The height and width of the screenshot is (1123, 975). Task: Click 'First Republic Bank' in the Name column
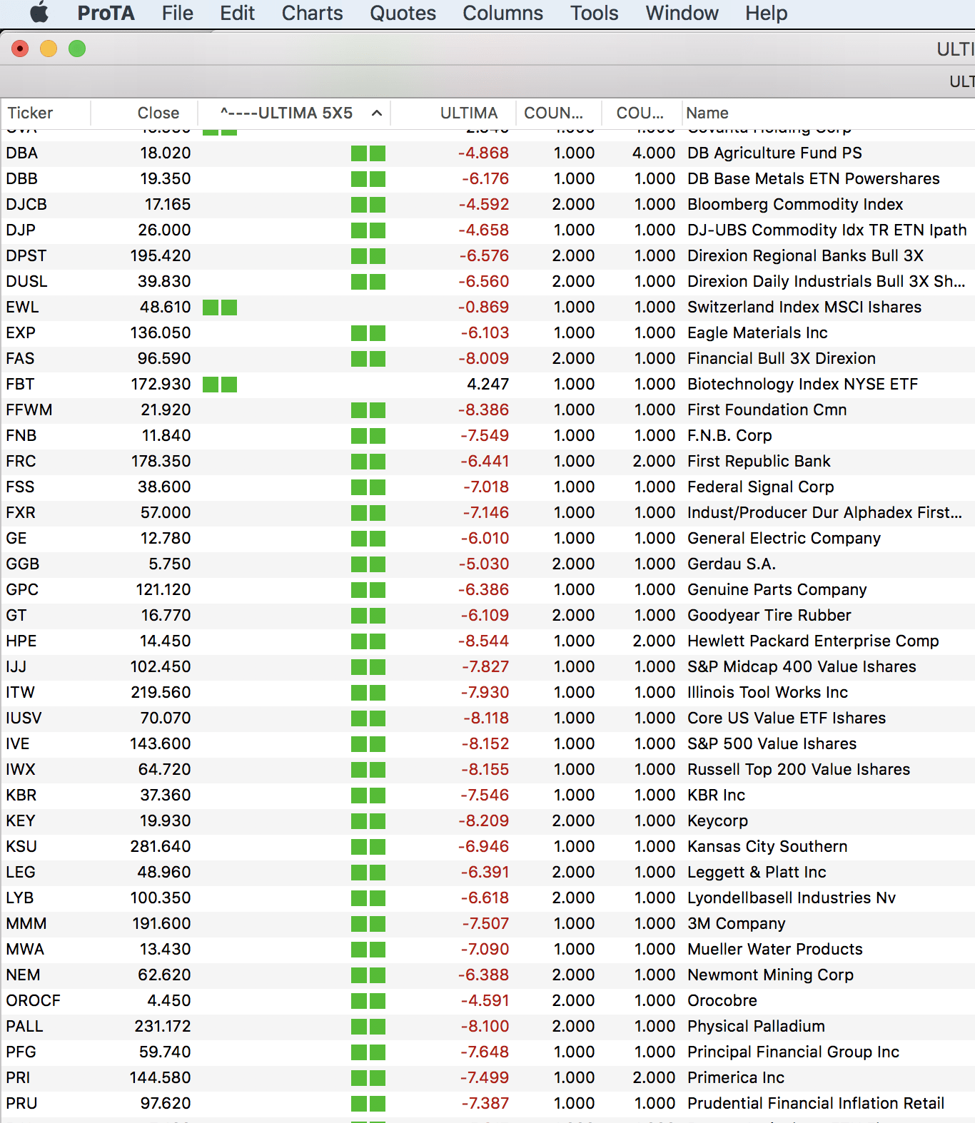click(x=759, y=462)
